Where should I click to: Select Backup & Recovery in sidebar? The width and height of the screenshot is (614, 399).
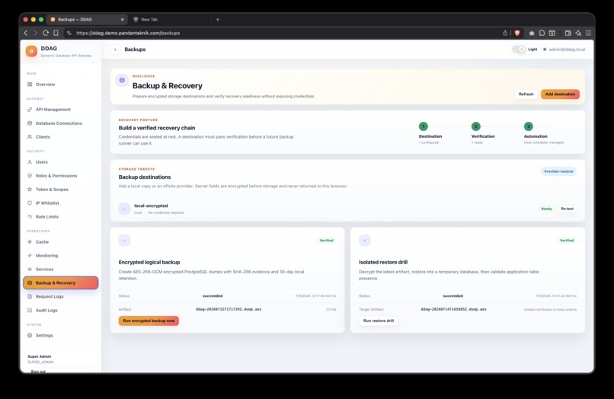click(61, 282)
